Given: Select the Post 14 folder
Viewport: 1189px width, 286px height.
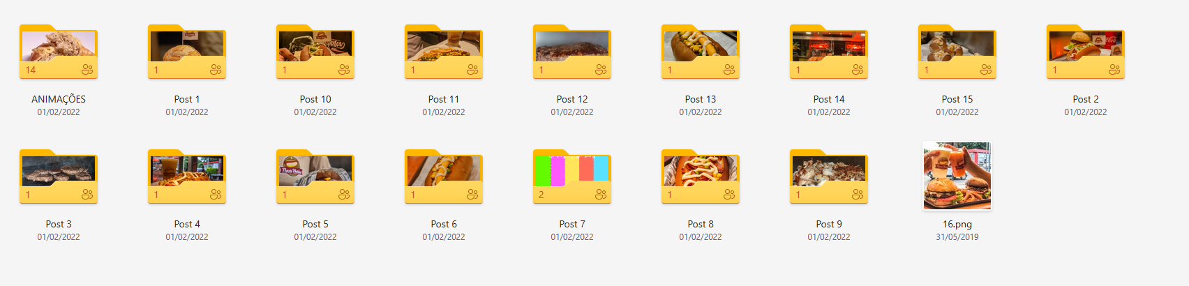Looking at the screenshot, I should tap(829, 52).
